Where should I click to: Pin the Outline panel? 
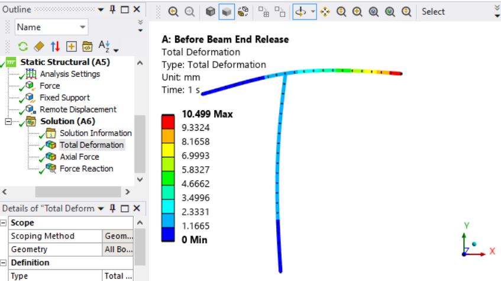click(112, 9)
